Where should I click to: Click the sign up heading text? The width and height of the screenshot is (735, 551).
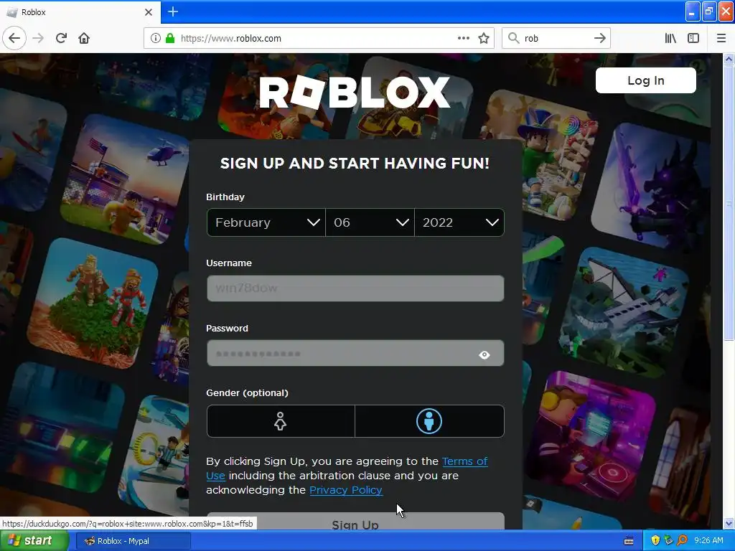click(355, 163)
